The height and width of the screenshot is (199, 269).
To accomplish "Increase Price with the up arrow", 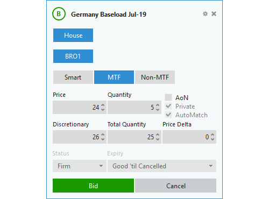I will click(103, 105).
